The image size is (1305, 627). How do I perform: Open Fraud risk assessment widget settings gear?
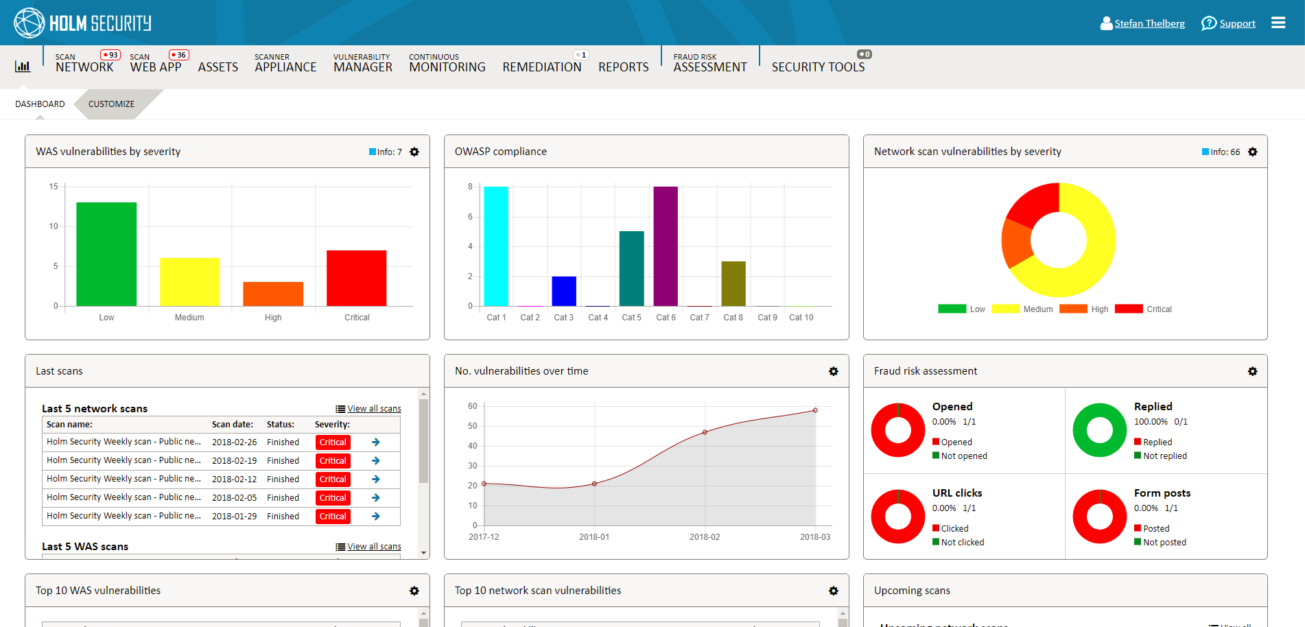coord(1253,370)
